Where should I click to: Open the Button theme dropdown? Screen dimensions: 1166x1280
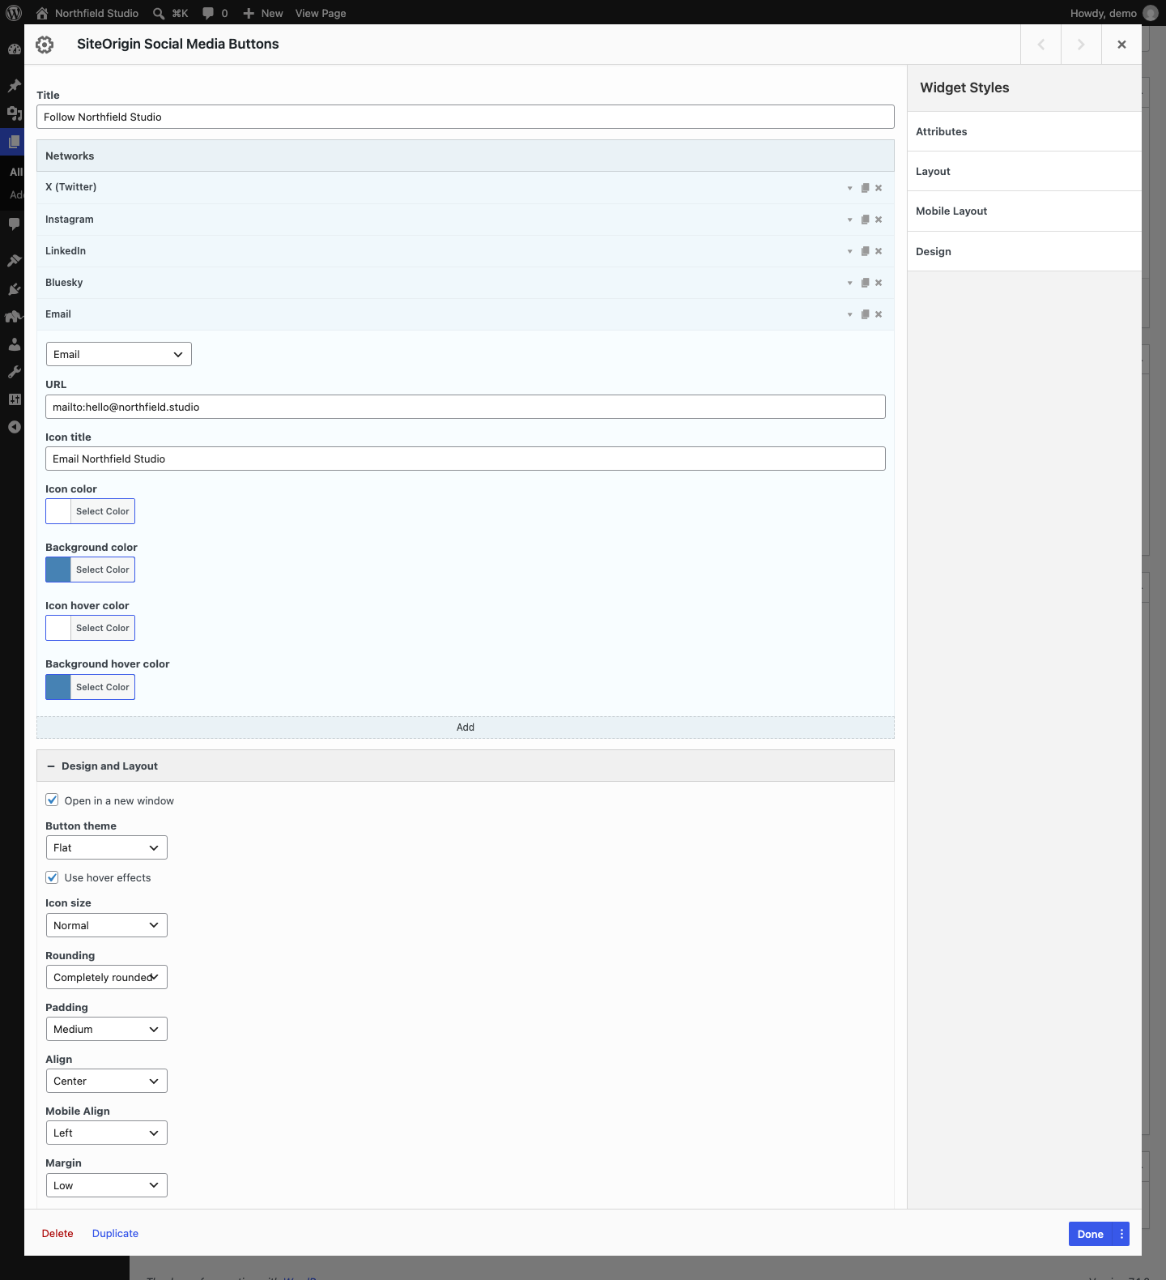107,847
